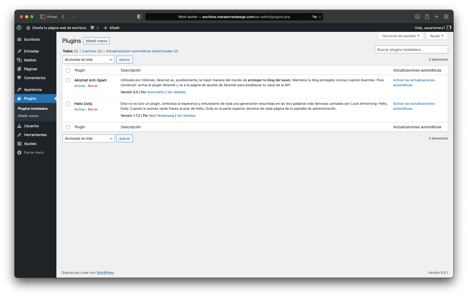Click the Apariencia paintbrush icon
Viewport: 468px width, 297px height.
[x=19, y=90]
